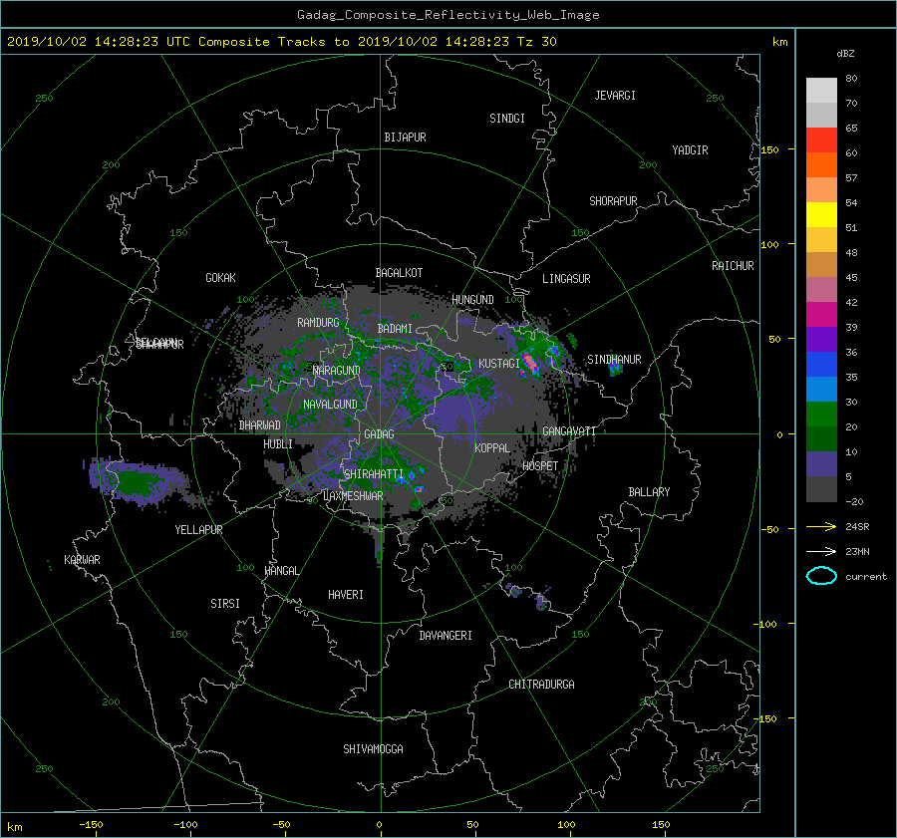Click the SINDGI city label
This screenshot has width=897, height=838.
click(x=507, y=119)
